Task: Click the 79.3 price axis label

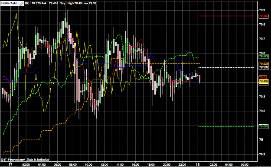Action: 262,97
